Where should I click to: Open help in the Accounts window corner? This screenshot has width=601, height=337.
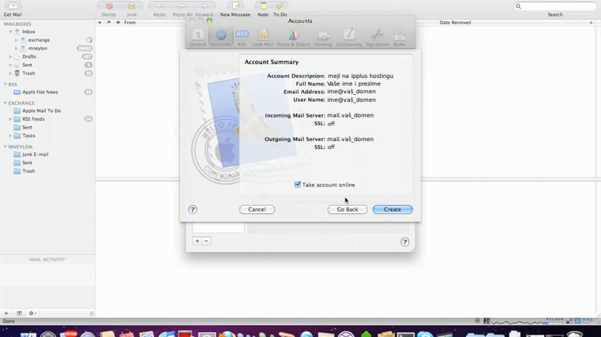(405, 242)
